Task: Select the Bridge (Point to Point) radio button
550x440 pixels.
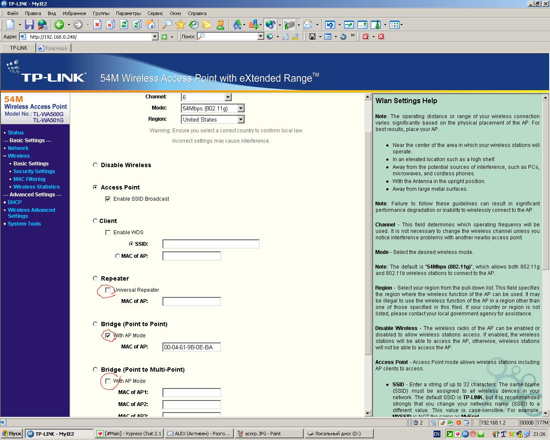Action: [x=95, y=324]
